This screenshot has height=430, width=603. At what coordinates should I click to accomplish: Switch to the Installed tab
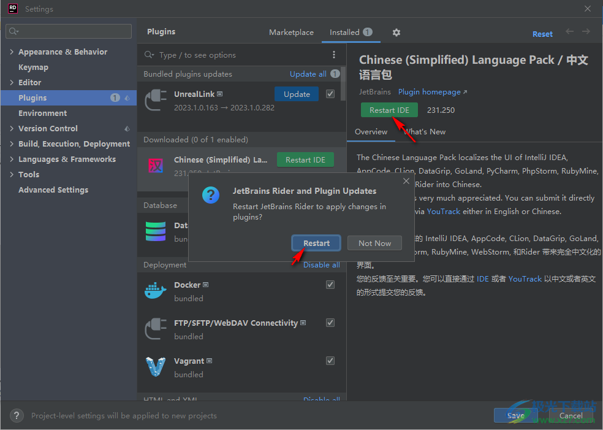tap(351, 33)
